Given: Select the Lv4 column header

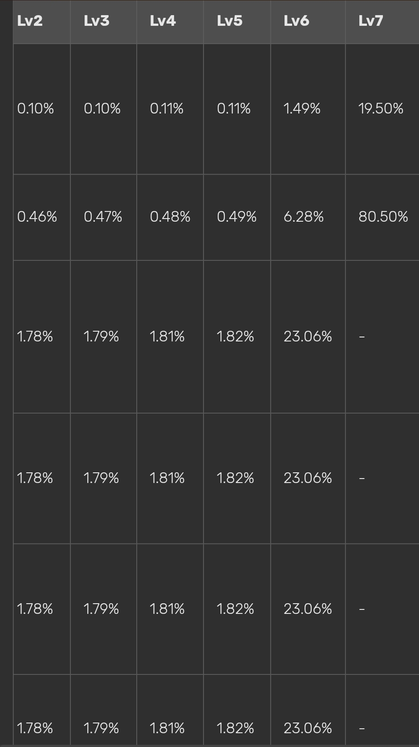Looking at the screenshot, I should (x=163, y=21).
